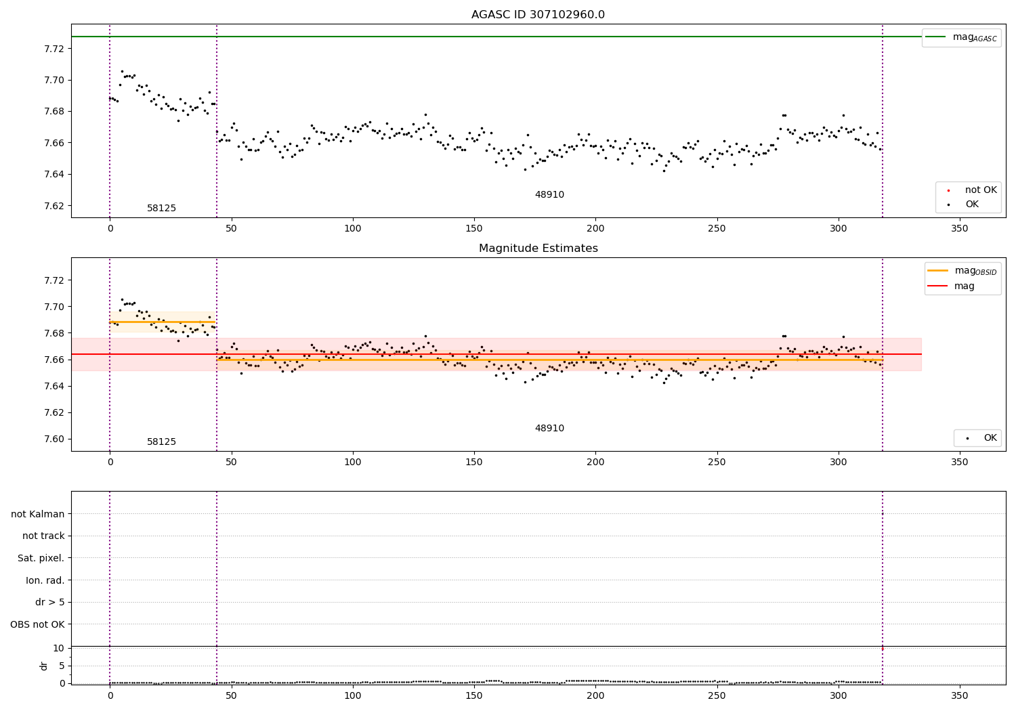Click the 58125 label in top plot

click(x=161, y=209)
